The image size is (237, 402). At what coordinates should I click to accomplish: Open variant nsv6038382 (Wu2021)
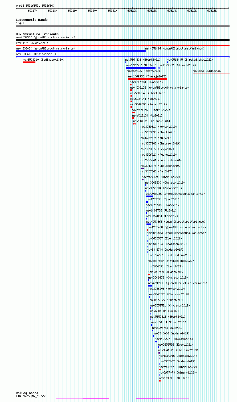pyautogui.click(x=174, y=378)
